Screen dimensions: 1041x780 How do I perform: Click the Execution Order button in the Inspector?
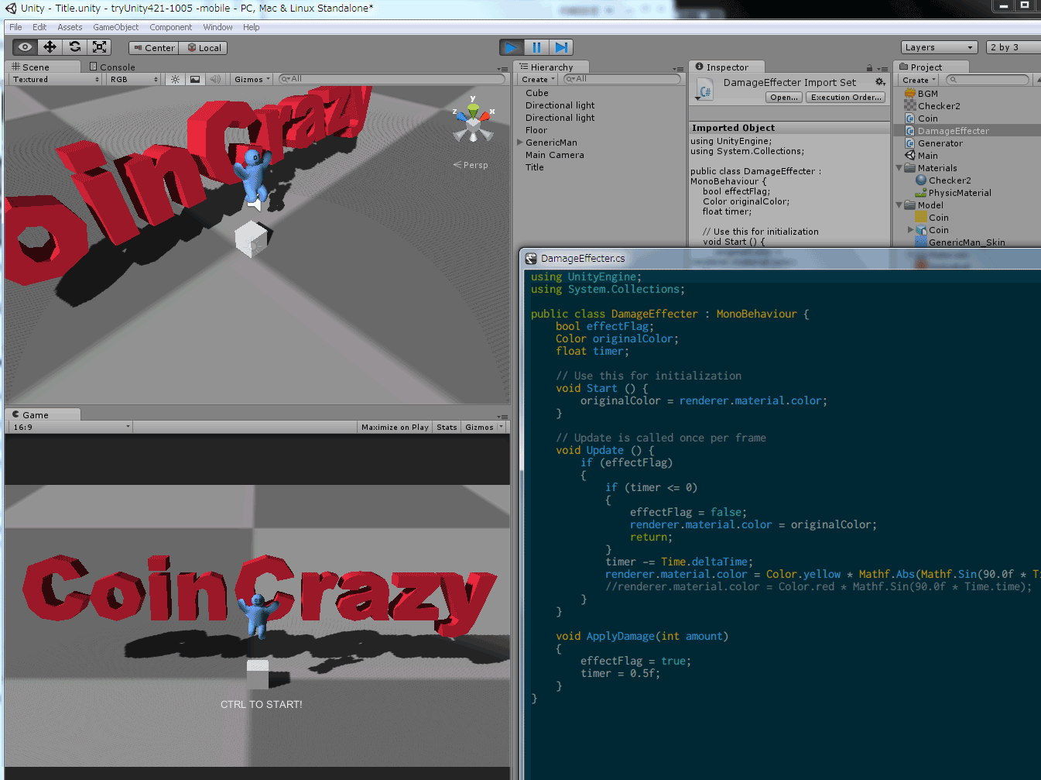click(847, 96)
